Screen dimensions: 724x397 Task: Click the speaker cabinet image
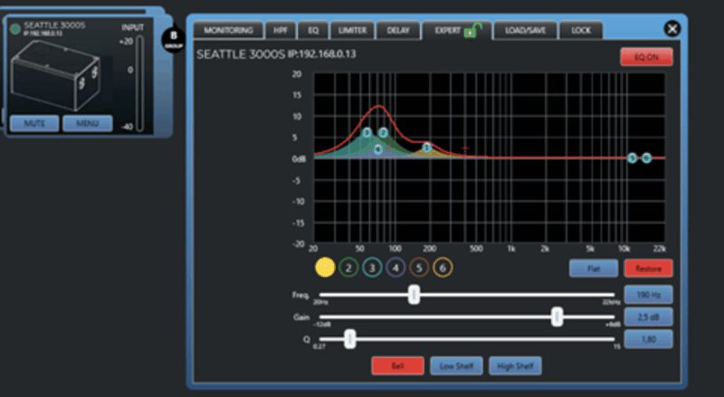pos(55,75)
